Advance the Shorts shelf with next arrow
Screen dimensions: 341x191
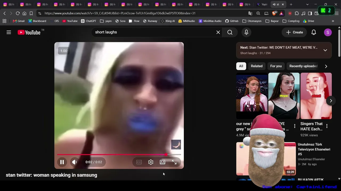(x=331, y=101)
